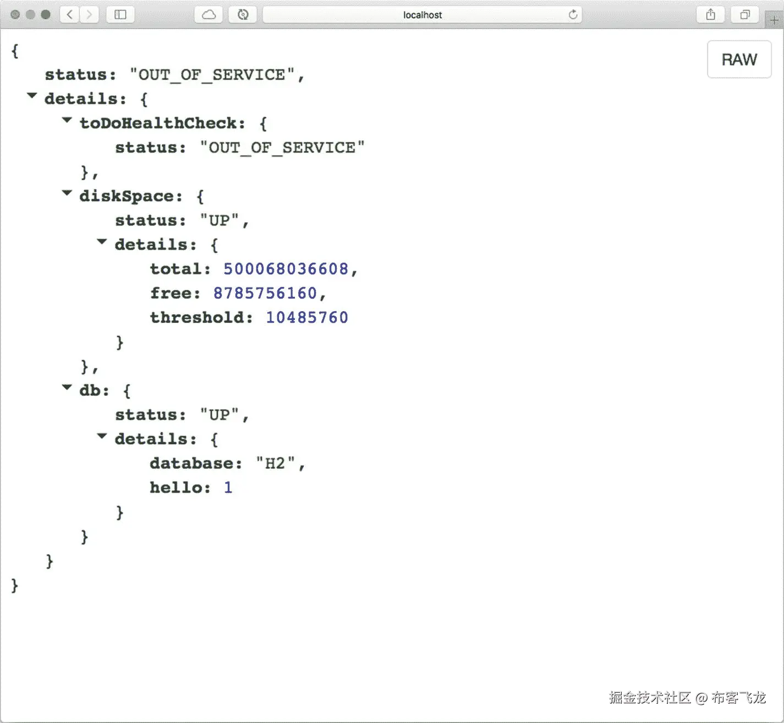Collapse the toDoHealthCheck section
This screenshot has height=723, width=784.
pos(67,120)
